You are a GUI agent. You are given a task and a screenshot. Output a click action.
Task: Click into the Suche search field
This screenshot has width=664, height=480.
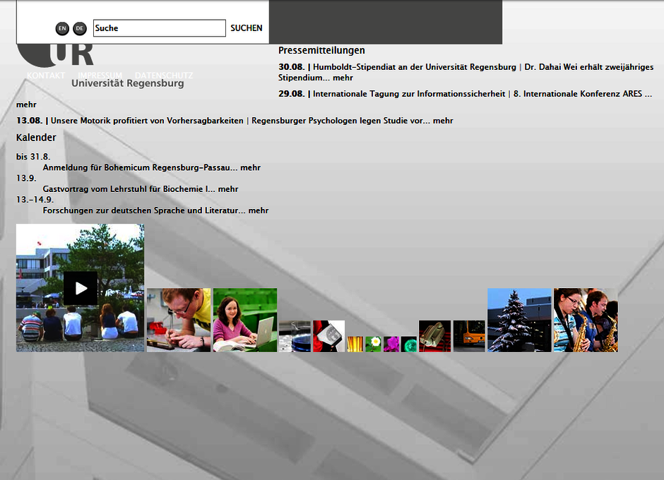[x=159, y=28]
